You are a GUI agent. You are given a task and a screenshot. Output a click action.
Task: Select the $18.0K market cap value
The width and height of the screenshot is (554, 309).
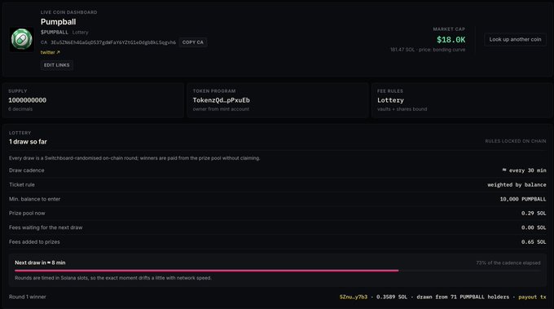click(451, 40)
